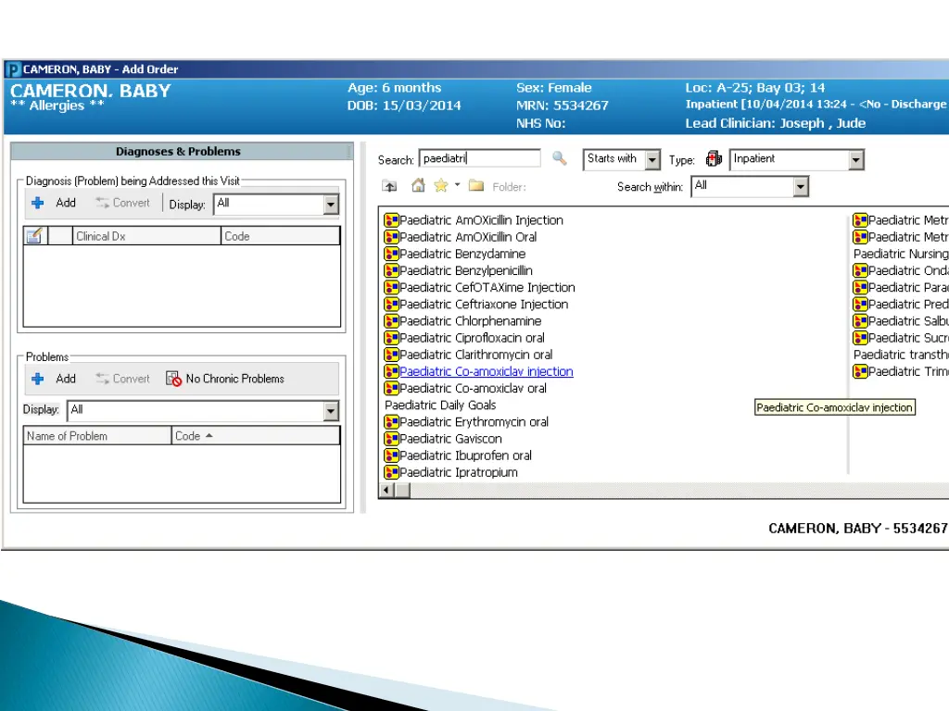Click icon beside Paediatric CefOTAXime Injection
This screenshot has height=711, width=949.
392,288
